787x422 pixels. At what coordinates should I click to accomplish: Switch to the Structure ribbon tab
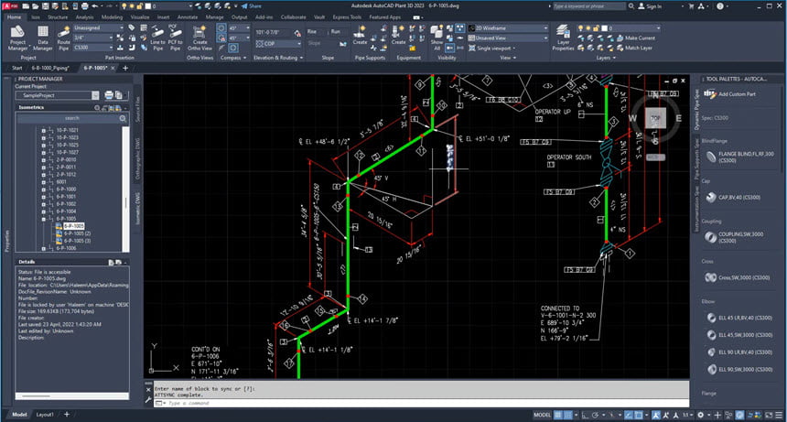coord(58,17)
